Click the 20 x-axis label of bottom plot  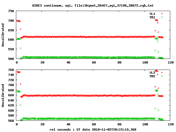click(42, 124)
